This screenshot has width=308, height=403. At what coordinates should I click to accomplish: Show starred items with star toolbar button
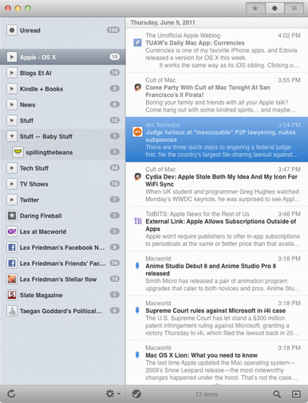255,9
